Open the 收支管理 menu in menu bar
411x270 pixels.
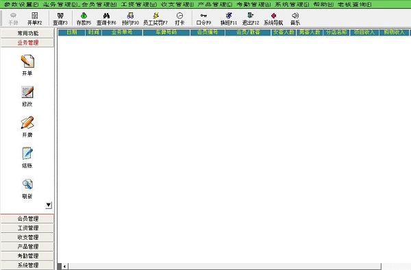coord(177,5)
